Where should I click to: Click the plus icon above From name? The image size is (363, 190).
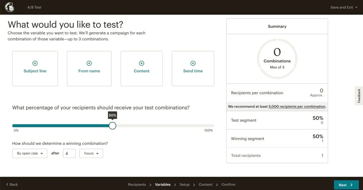click(89, 63)
